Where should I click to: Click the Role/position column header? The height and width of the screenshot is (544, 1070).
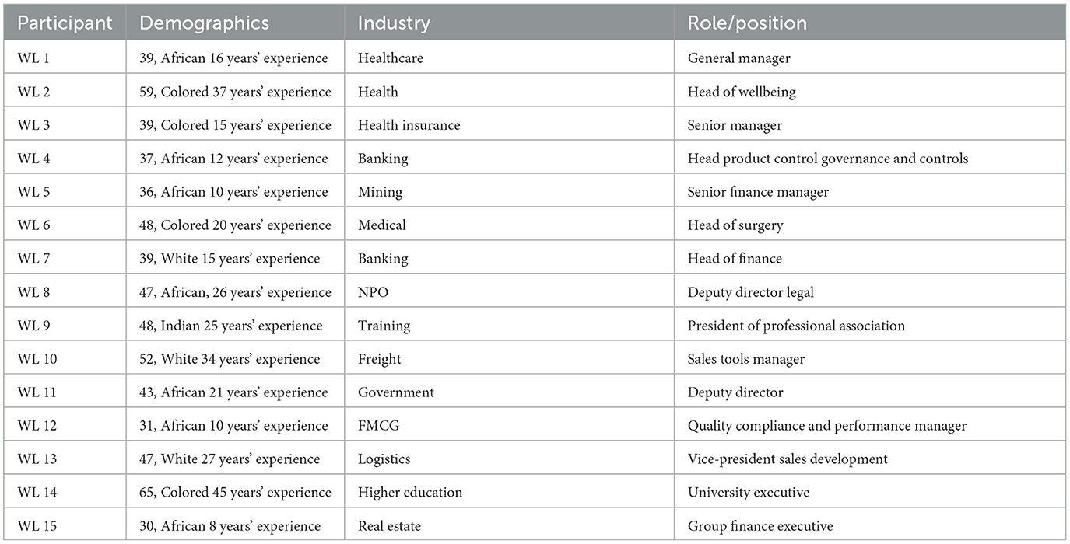[x=747, y=23]
